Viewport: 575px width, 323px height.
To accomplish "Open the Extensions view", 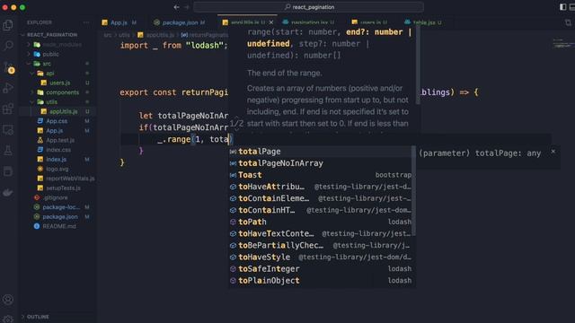I will (8, 109).
